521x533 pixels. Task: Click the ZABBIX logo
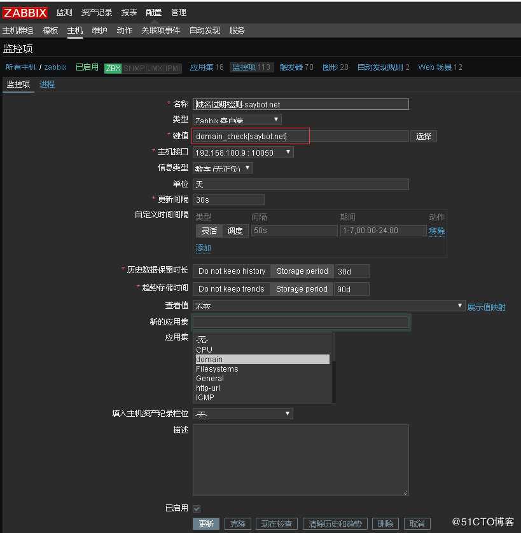coord(25,13)
